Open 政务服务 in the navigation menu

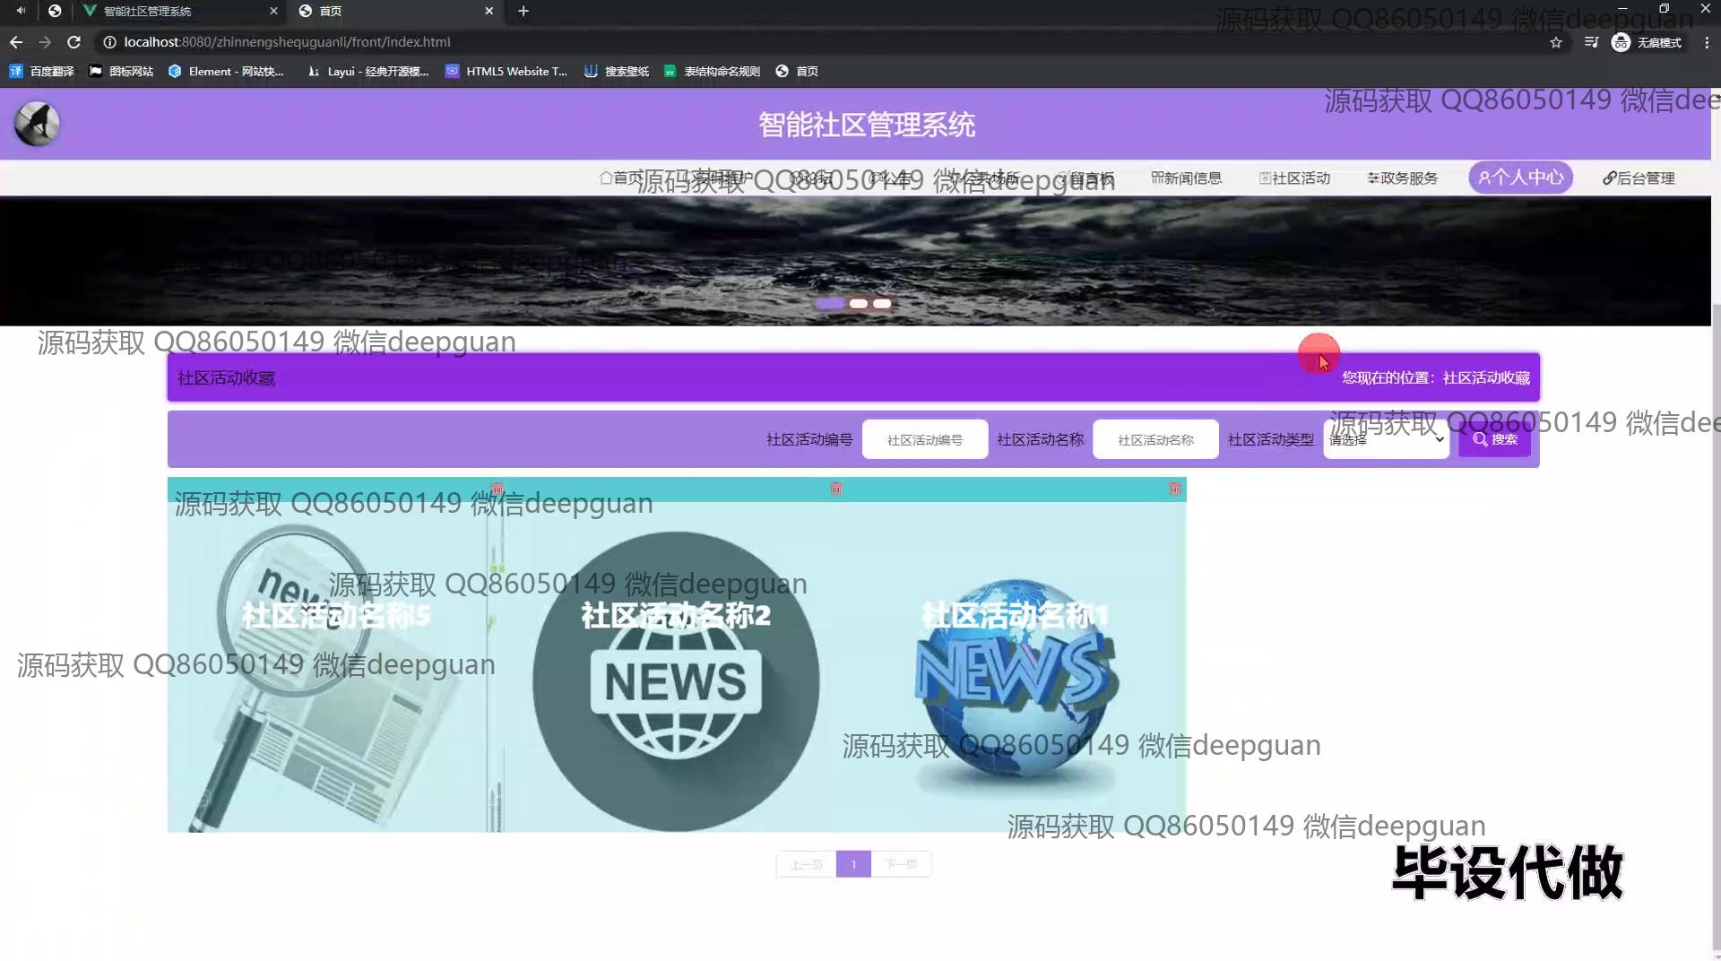[x=1403, y=177]
